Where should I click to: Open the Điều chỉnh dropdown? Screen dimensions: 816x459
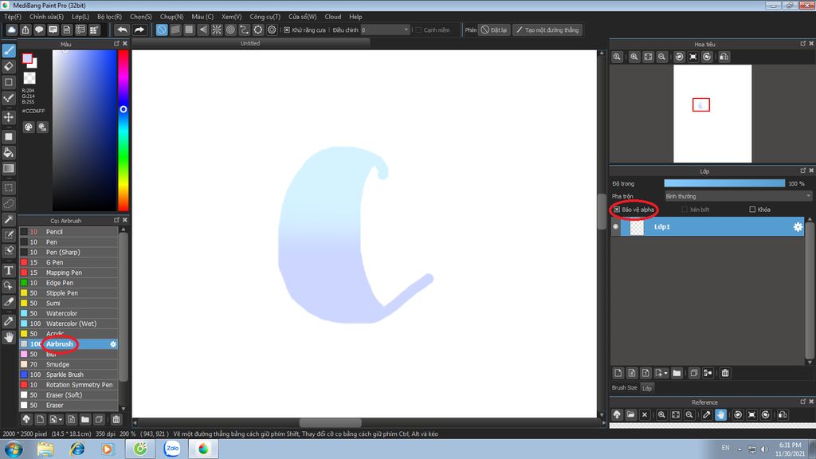click(x=386, y=30)
